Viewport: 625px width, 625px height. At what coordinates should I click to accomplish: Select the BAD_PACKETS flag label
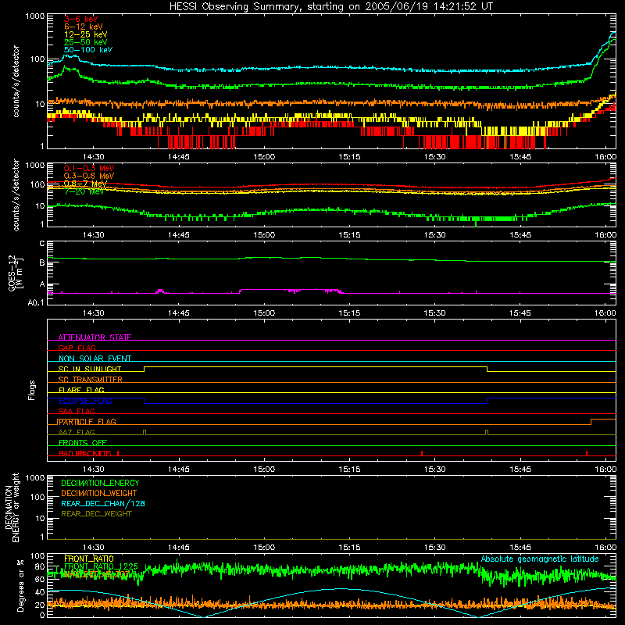85,453
